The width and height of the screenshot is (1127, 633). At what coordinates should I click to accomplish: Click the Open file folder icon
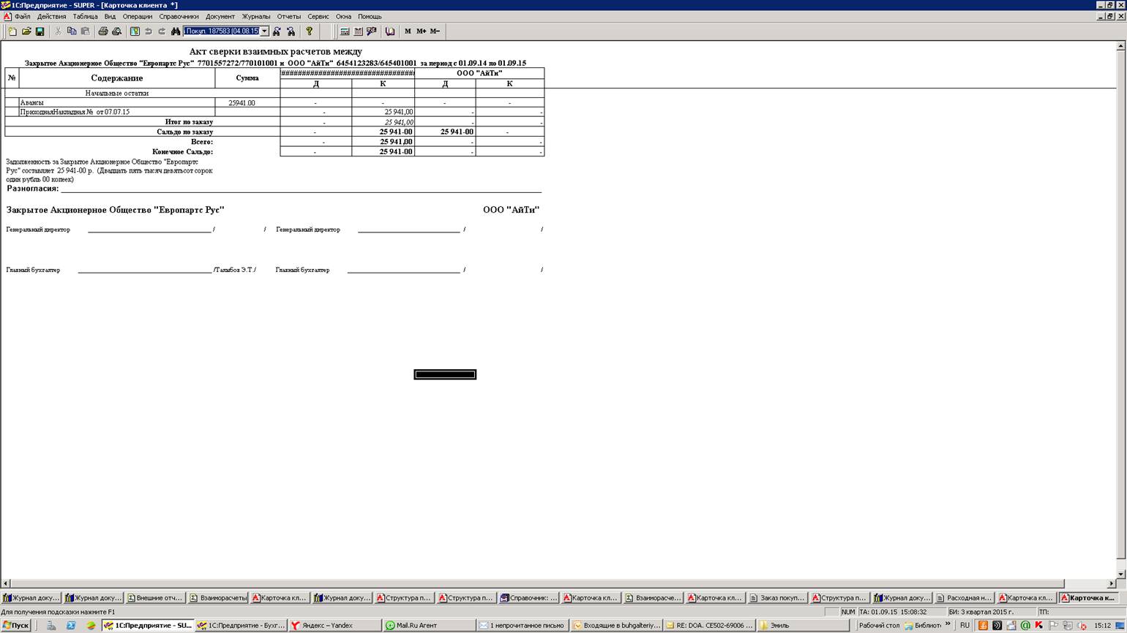tap(26, 31)
